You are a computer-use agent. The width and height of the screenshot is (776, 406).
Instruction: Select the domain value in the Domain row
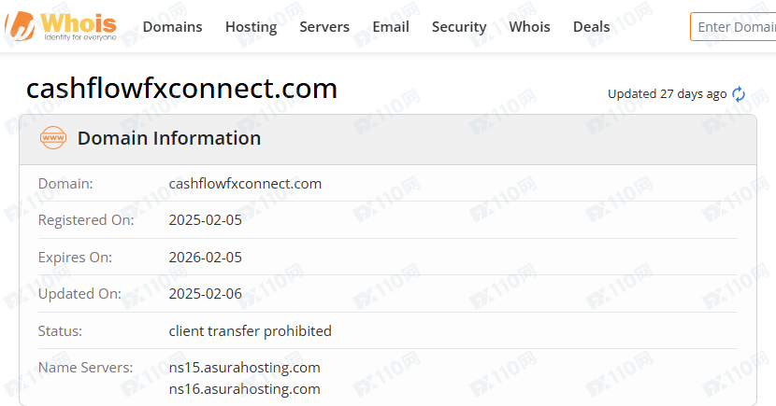click(x=245, y=184)
